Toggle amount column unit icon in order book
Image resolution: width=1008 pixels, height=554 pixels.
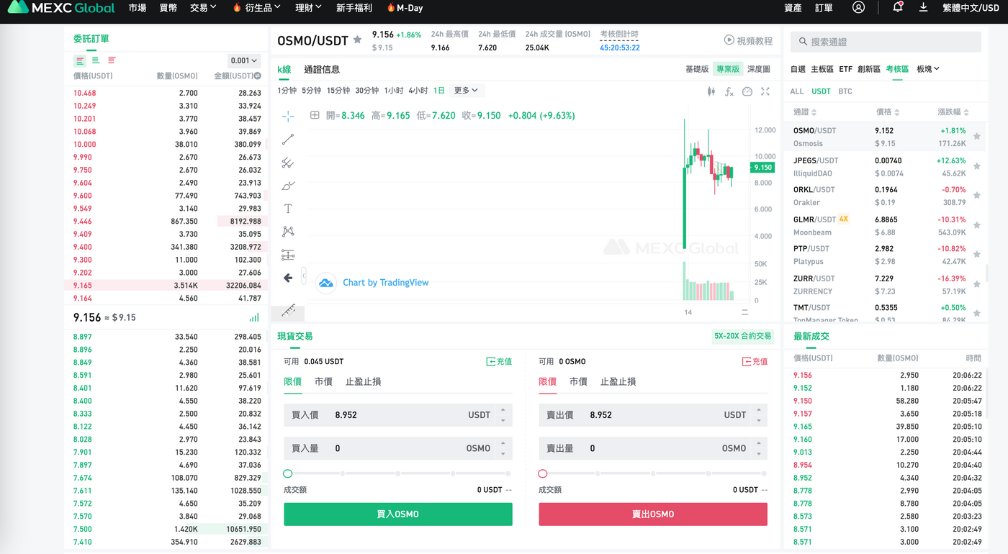258,76
